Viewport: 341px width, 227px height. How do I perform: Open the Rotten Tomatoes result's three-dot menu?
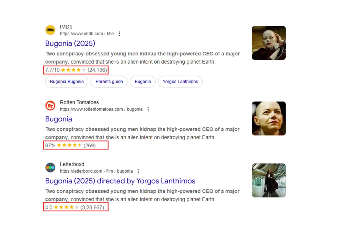[148, 109]
